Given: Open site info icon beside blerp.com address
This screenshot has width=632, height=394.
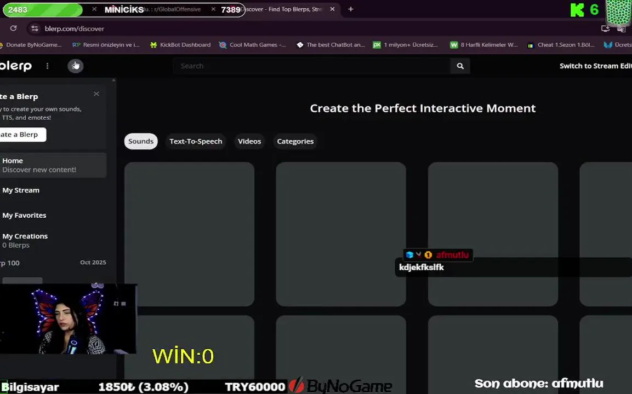Looking at the screenshot, I should 35,28.
